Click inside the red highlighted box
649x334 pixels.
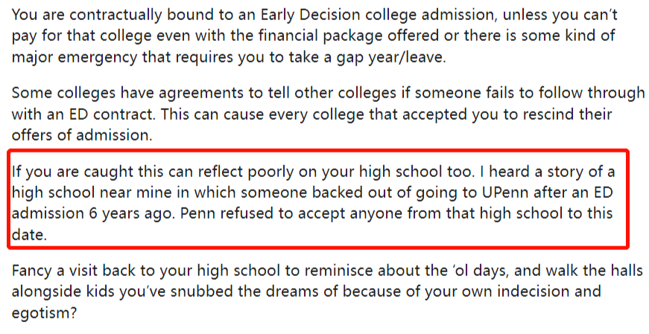pyautogui.click(x=319, y=199)
